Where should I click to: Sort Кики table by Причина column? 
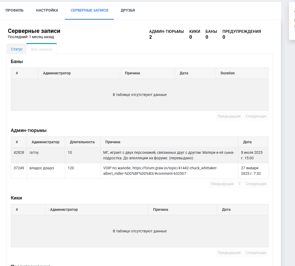[x=183, y=209]
